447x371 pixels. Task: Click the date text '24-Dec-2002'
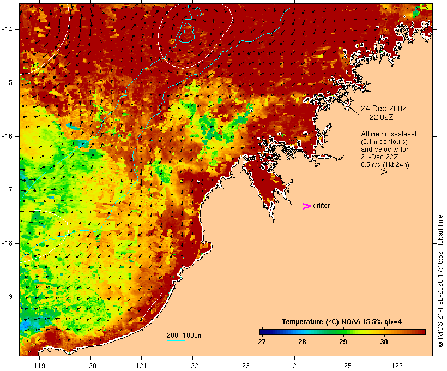coord(384,109)
